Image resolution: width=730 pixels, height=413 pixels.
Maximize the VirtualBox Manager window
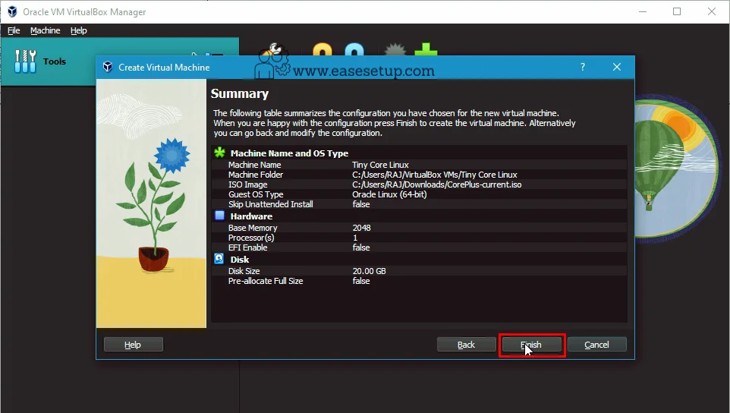pyautogui.click(x=677, y=11)
